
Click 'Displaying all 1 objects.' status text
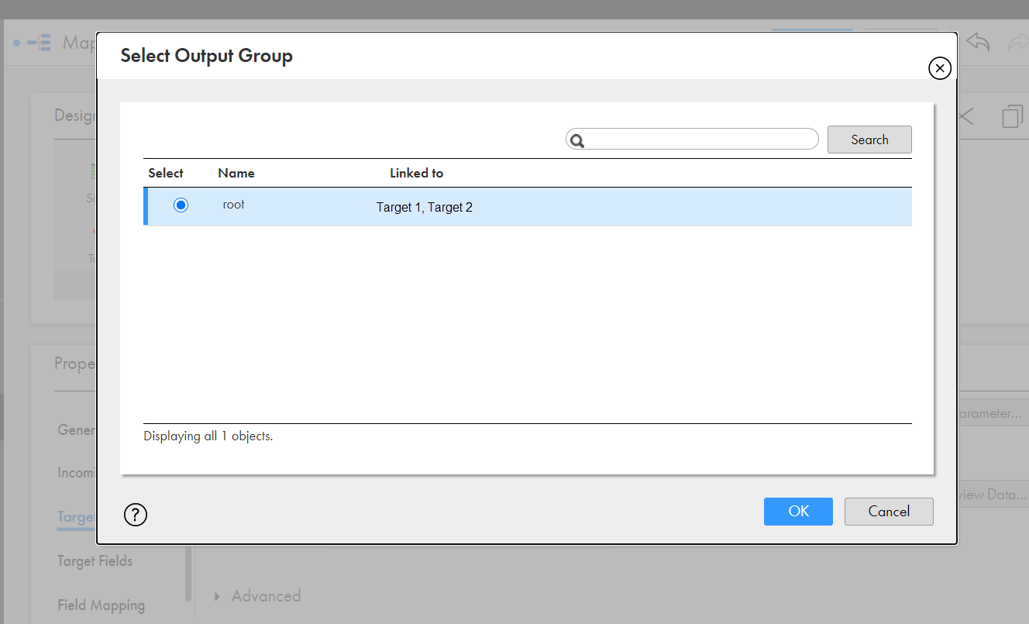coord(208,436)
